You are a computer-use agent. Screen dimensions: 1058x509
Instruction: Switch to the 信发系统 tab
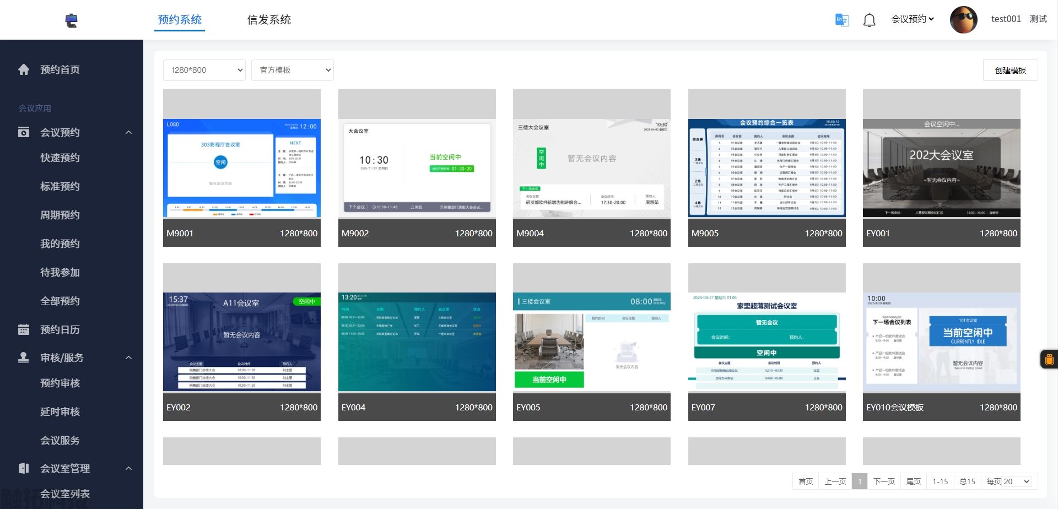click(x=269, y=19)
